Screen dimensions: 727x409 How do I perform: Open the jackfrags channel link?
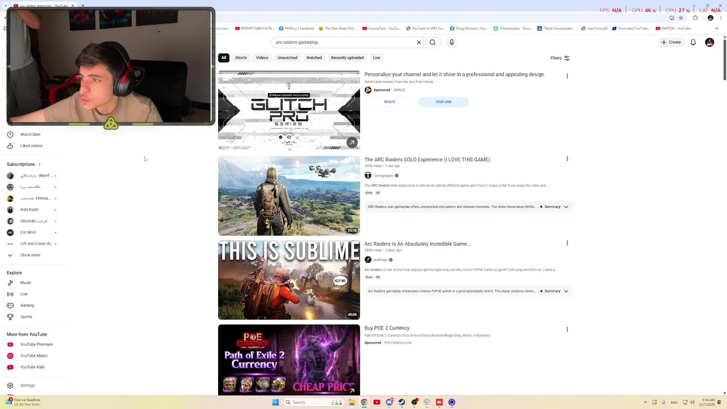381,260
